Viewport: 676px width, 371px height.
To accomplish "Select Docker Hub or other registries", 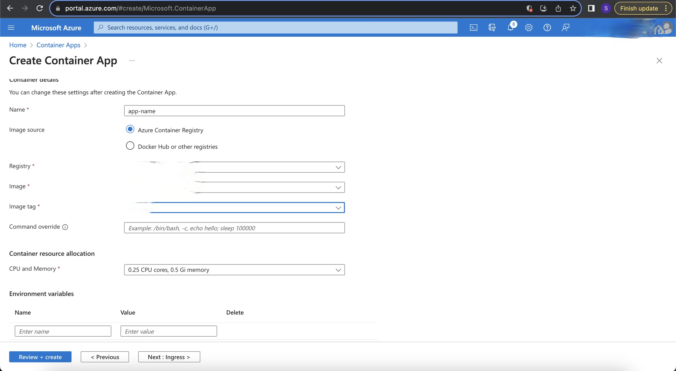I will 130,146.
